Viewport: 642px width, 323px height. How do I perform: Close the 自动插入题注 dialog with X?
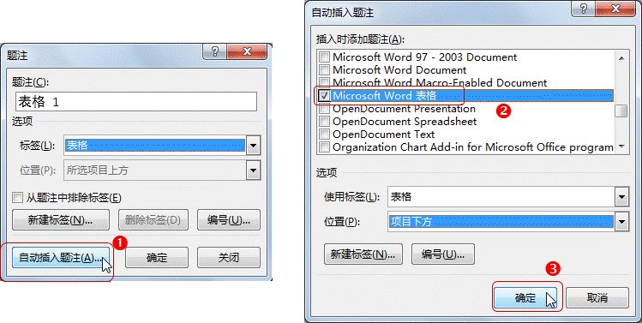pos(616,9)
